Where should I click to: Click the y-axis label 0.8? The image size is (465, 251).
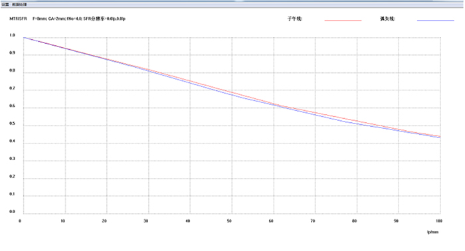pos(12,70)
